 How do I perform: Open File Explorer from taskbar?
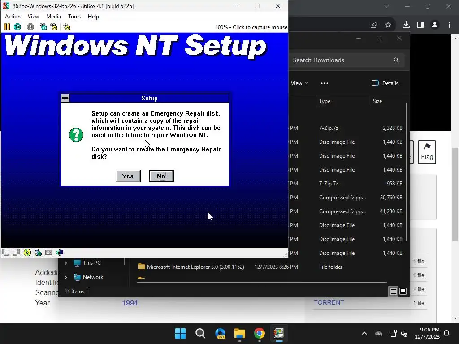(240, 333)
